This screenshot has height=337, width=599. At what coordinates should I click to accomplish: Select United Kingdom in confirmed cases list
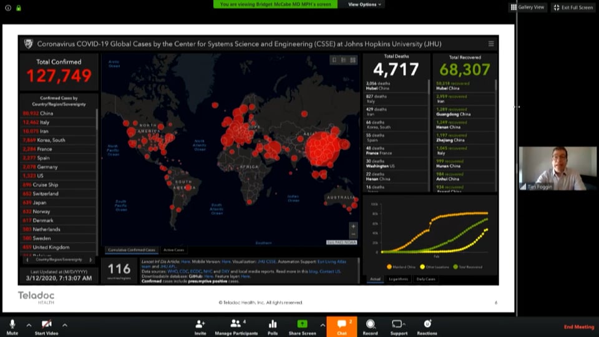click(x=58, y=247)
